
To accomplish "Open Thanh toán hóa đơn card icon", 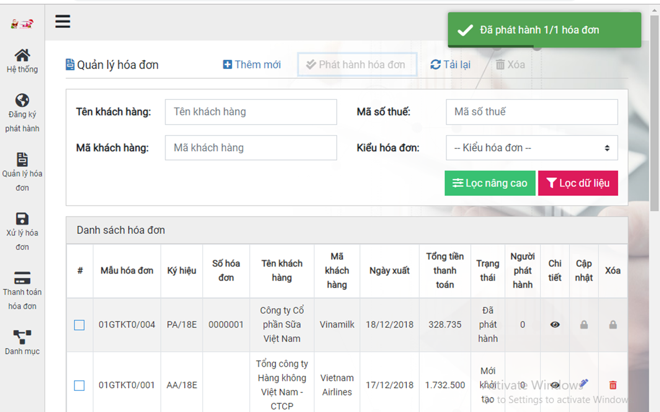I will [22, 278].
